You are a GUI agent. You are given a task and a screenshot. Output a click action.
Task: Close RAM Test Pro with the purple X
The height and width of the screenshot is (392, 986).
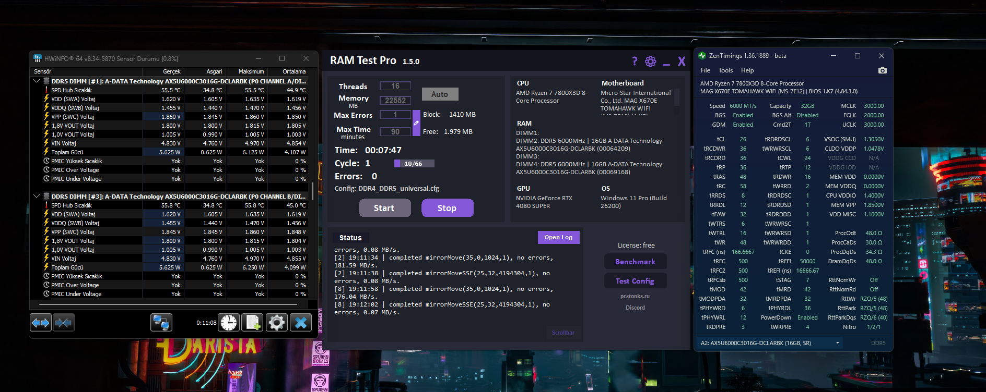(x=682, y=62)
